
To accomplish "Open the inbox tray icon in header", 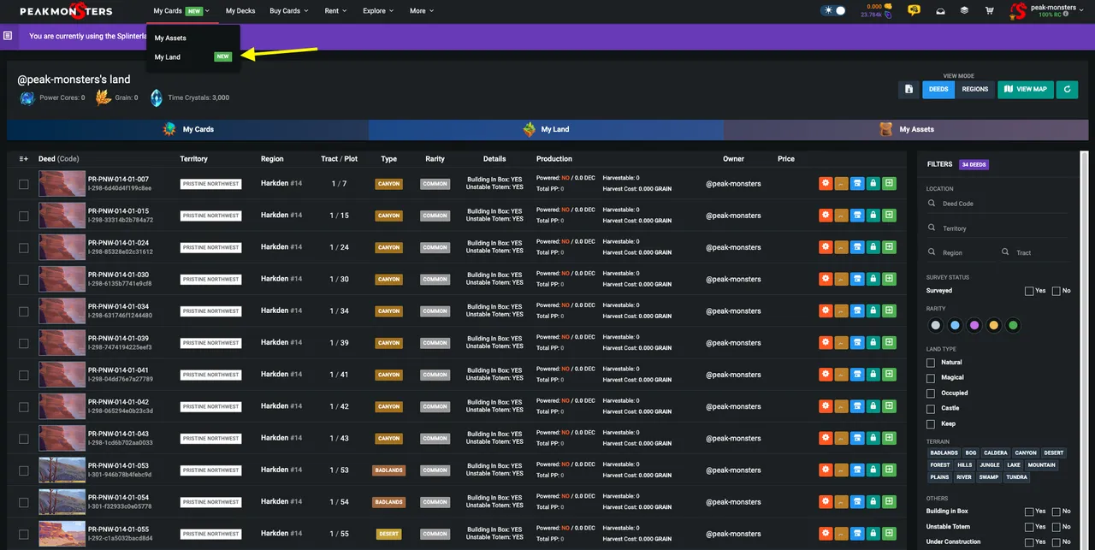I will click(x=940, y=11).
